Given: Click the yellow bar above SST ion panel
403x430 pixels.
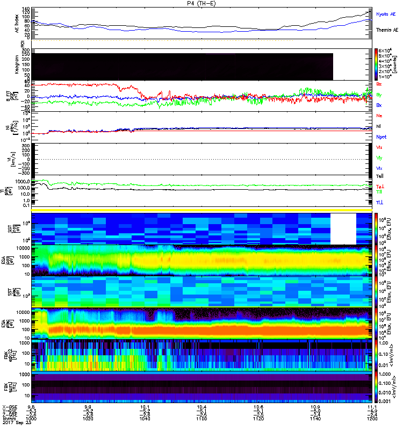Looking at the screenshot, I should coord(202,210).
